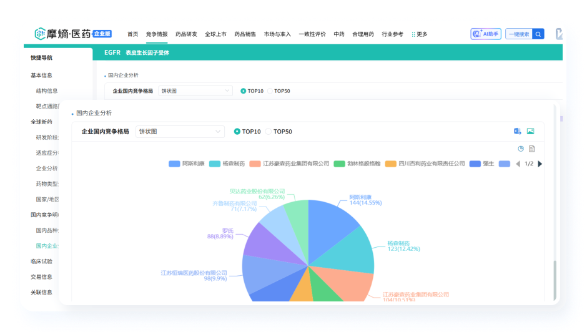The height and width of the screenshot is (332, 587).
Task: Open the 一致性评价 menu
Action: click(x=312, y=34)
